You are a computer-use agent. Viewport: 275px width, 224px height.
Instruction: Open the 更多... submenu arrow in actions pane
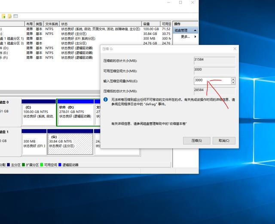[195, 37]
